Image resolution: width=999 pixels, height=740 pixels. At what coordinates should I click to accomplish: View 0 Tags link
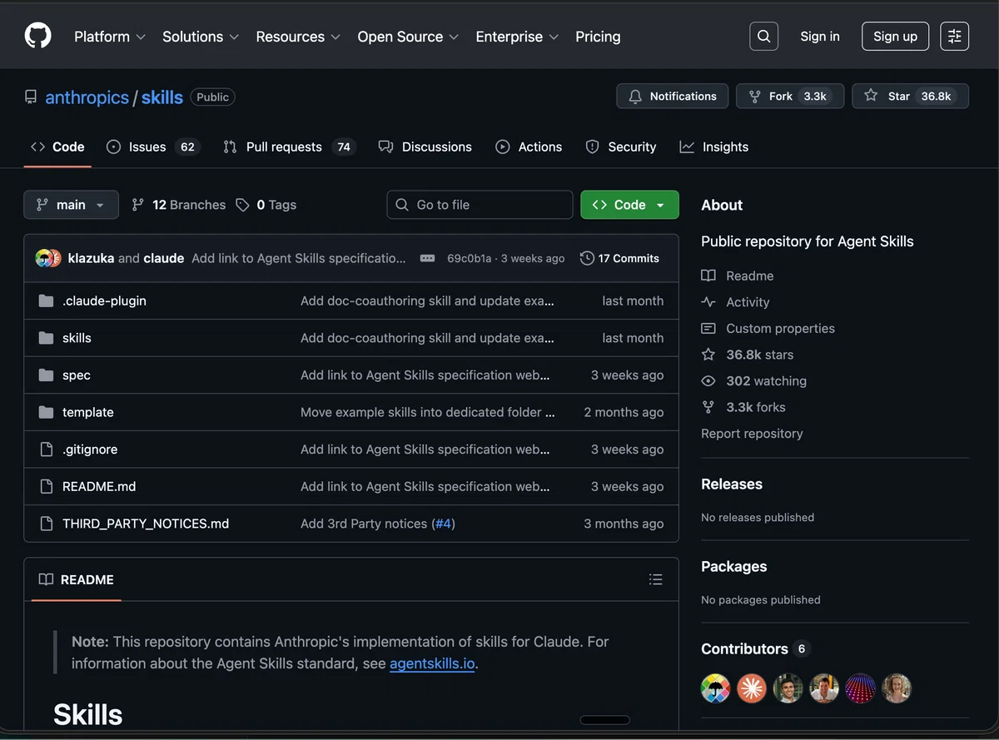tap(266, 205)
